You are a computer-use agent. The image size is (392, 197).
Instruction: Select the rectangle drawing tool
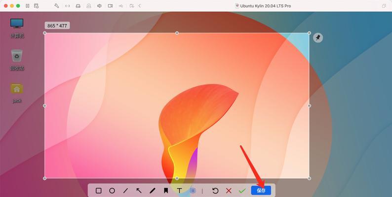[x=99, y=191]
